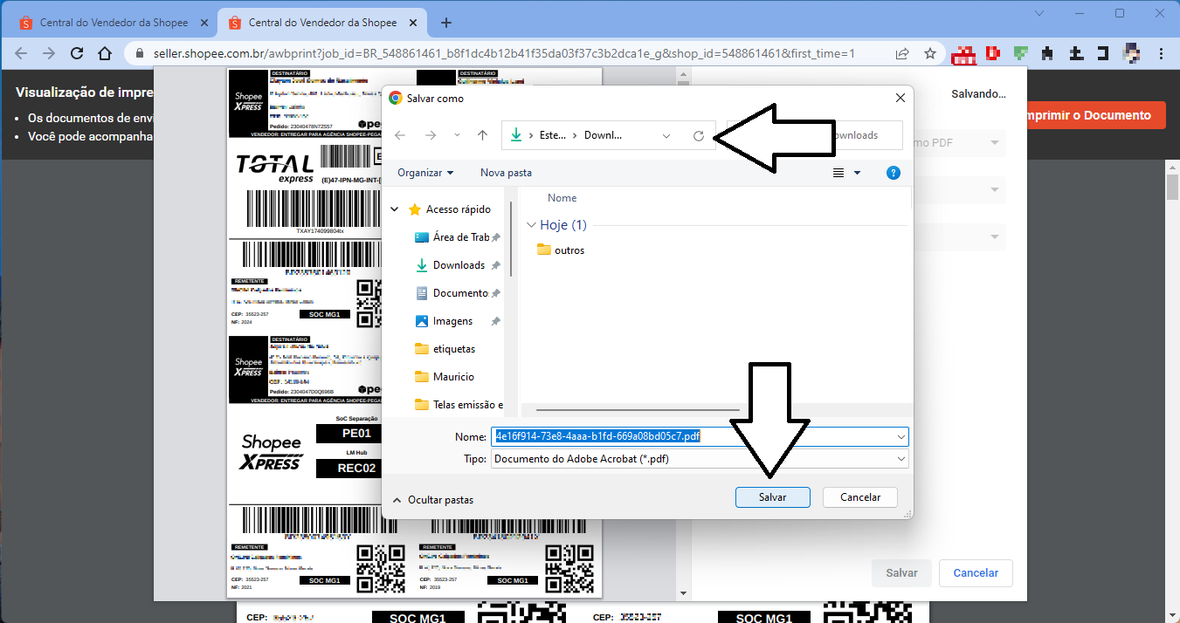
Task: Select Acesso rápido in the navigation pane
Action: coord(458,209)
